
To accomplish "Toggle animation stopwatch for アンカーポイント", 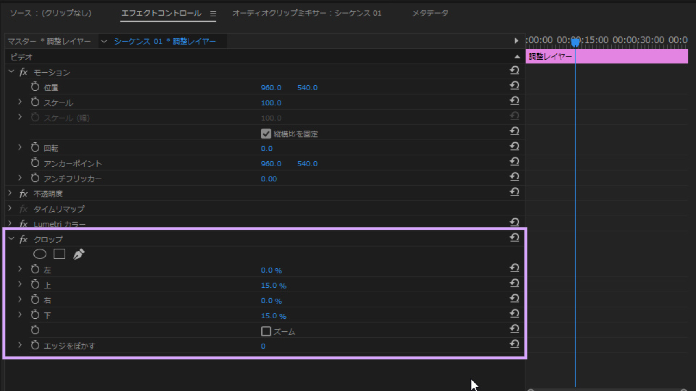I will (35, 163).
